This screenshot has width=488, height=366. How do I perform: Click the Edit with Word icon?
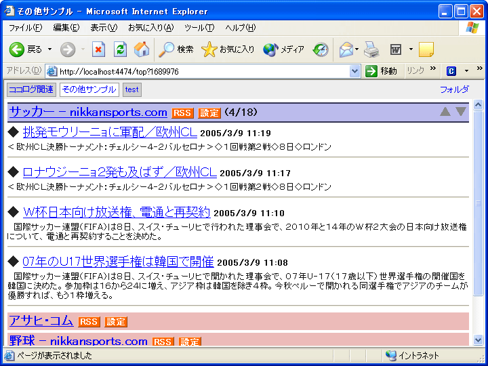[x=396, y=49]
